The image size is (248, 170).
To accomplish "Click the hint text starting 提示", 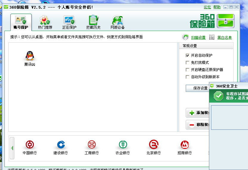I will pyautogui.click(x=77, y=37).
